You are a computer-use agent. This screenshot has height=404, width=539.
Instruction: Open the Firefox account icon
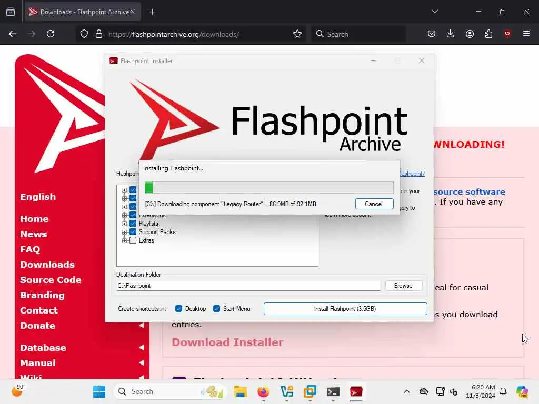click(470, 34)
